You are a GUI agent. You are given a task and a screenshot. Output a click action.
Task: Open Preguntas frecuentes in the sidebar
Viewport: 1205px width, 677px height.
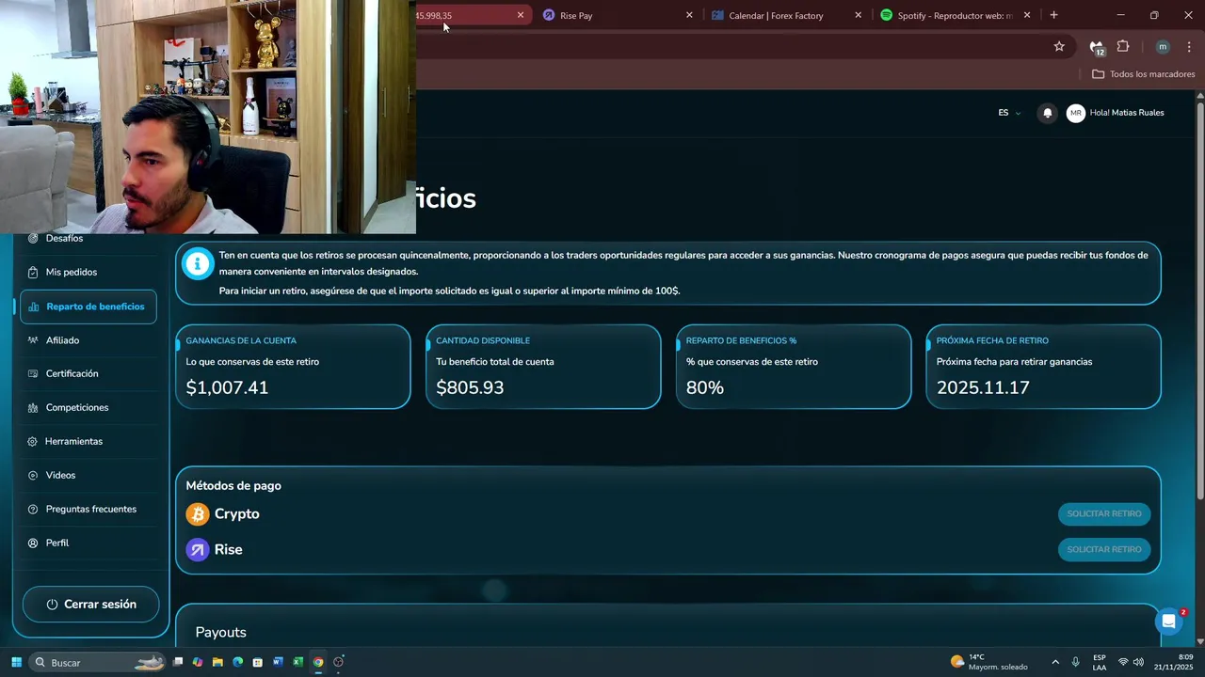pos(90,510)
